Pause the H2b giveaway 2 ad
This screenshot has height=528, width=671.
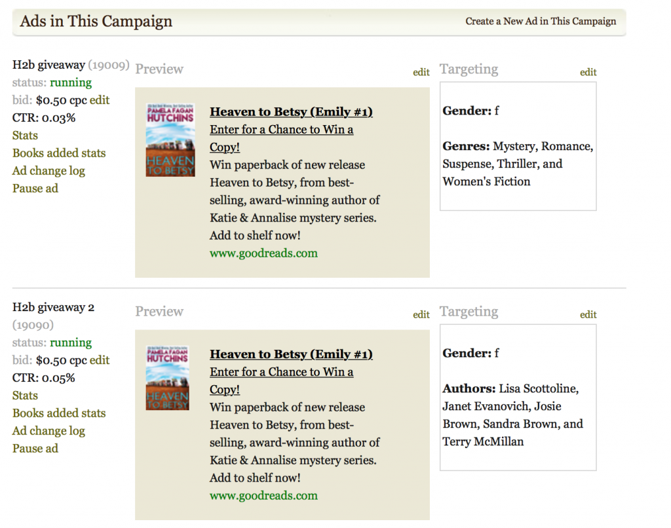point(35,449)
